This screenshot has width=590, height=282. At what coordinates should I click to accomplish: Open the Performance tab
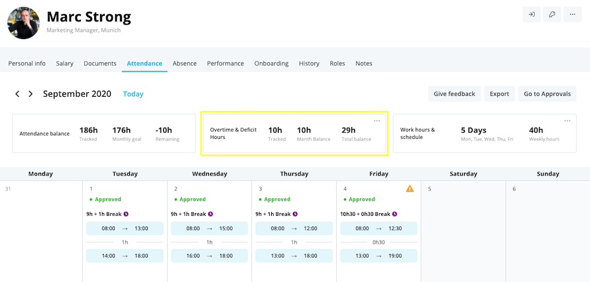pyautogui.click(x=225, y=64)
